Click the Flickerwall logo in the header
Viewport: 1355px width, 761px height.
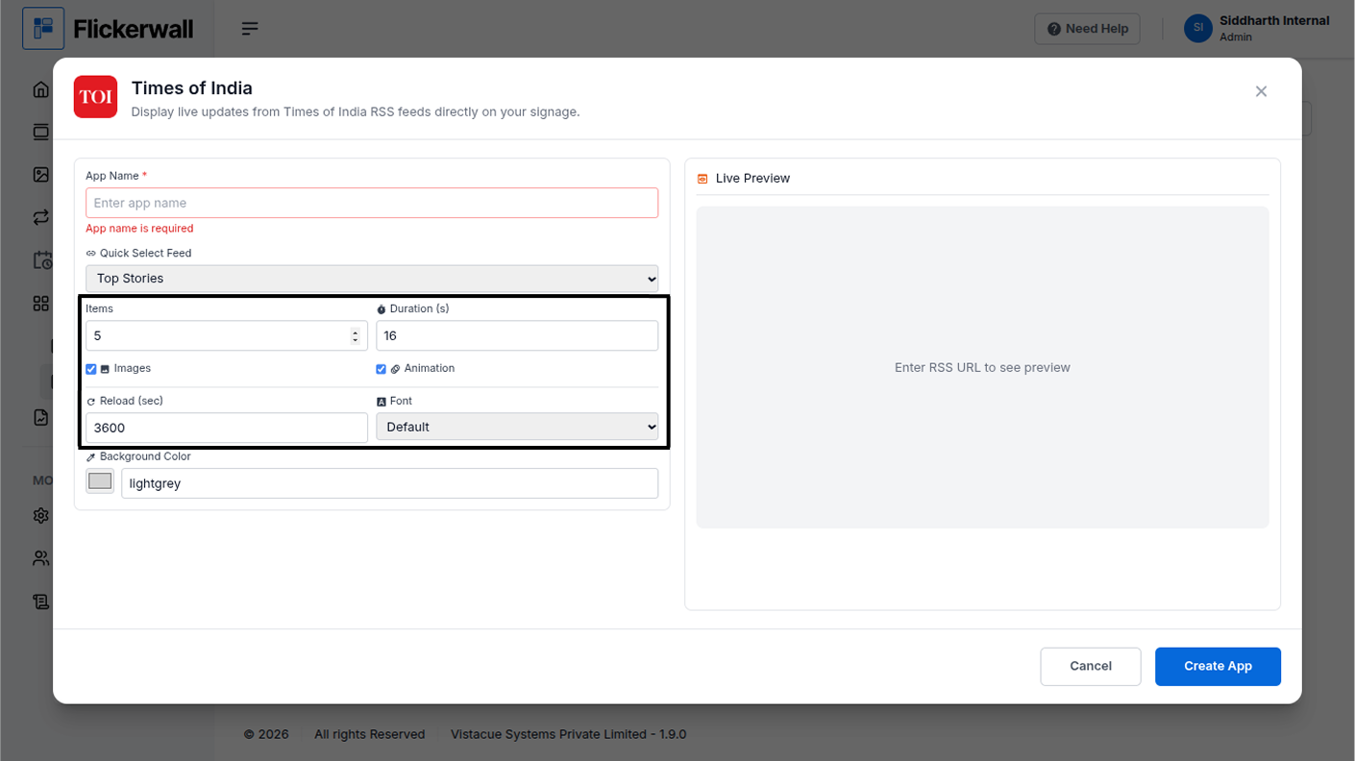coord(109,29)
